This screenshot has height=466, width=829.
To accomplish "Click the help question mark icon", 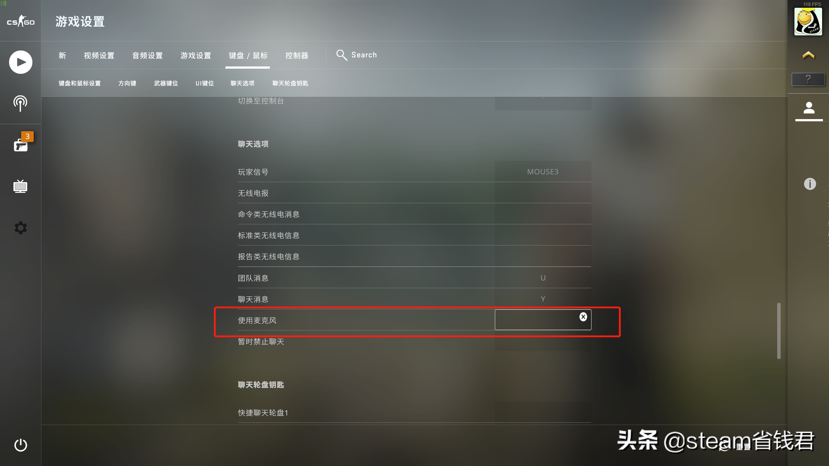I will point(808,79).
